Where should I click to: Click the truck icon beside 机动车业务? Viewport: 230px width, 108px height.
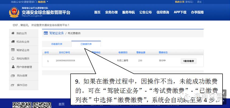click(13, 42)
